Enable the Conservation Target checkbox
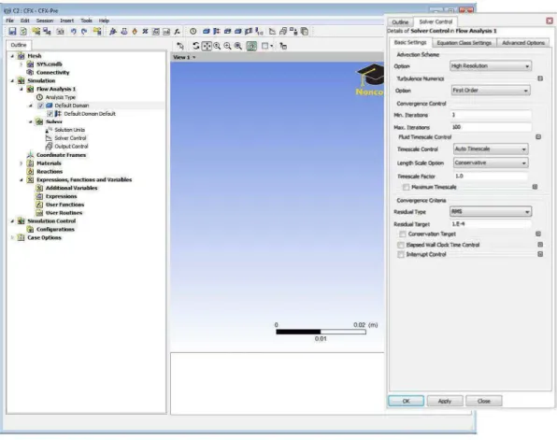Image resolution: width=557 pixels, height=440 pixels. coord(403,234)
